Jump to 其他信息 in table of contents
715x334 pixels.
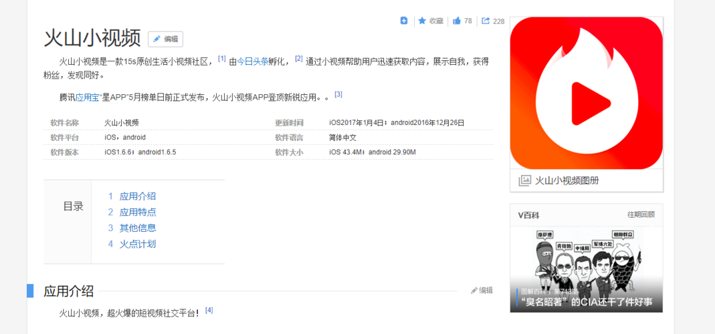pos(138,228)
